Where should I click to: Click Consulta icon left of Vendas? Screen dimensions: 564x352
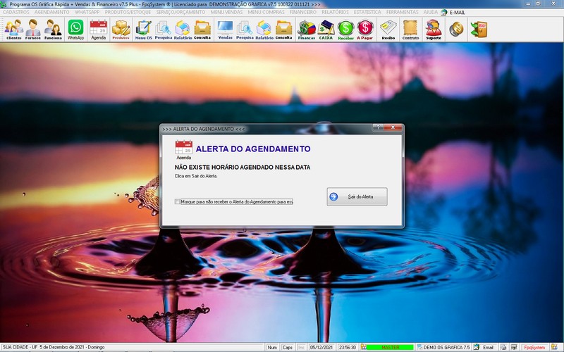[x=202, y=30]
